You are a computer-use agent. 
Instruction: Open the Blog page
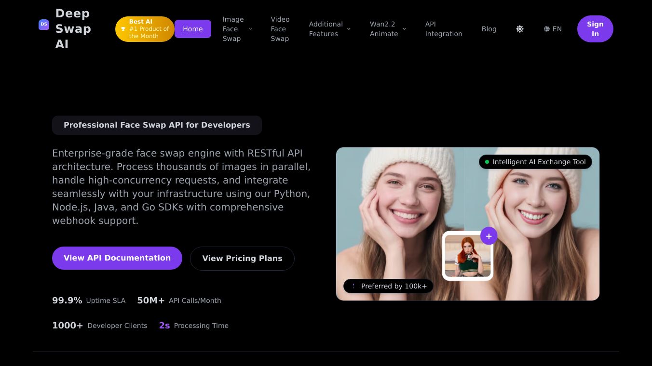point(489,29)
